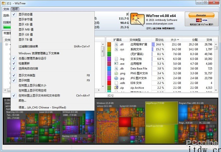Click the WizTree wand logo icon
Screen dimensions: 221x152
137,20
